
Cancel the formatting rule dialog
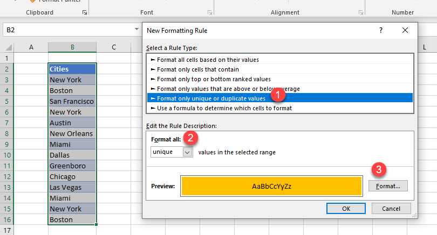[391, 209]
